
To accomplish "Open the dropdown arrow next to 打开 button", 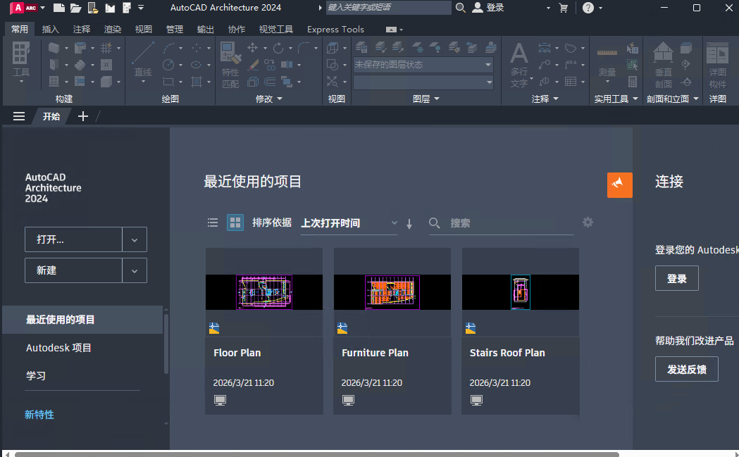I will pos(135,239).
